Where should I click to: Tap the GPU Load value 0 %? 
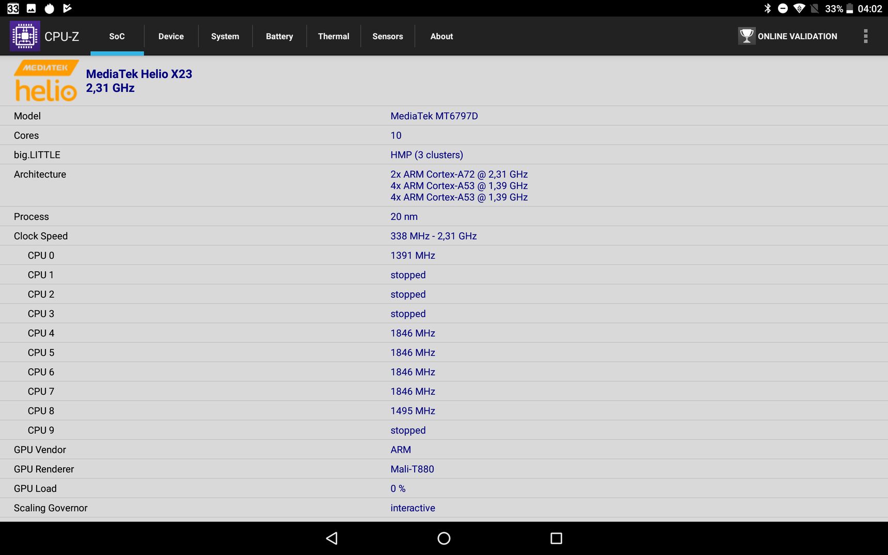tap(398, 489)
